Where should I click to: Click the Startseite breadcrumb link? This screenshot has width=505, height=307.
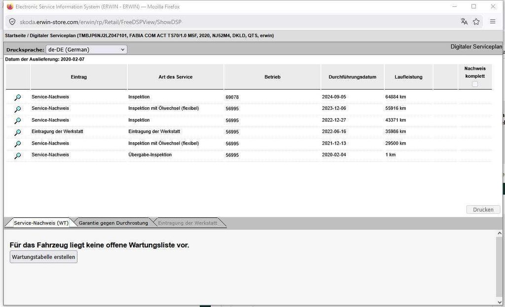(x=15, y=35)
